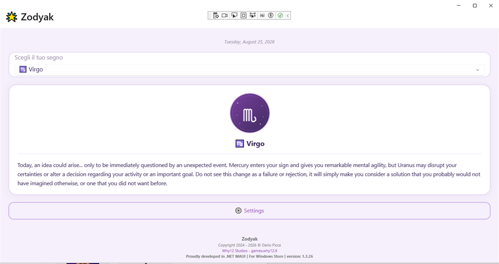The width and height of the screenshot is (499, 264).
Task: Click the 'Copyright 2024 - 2026 © Dario Picca' text
Action: point(250,245)
